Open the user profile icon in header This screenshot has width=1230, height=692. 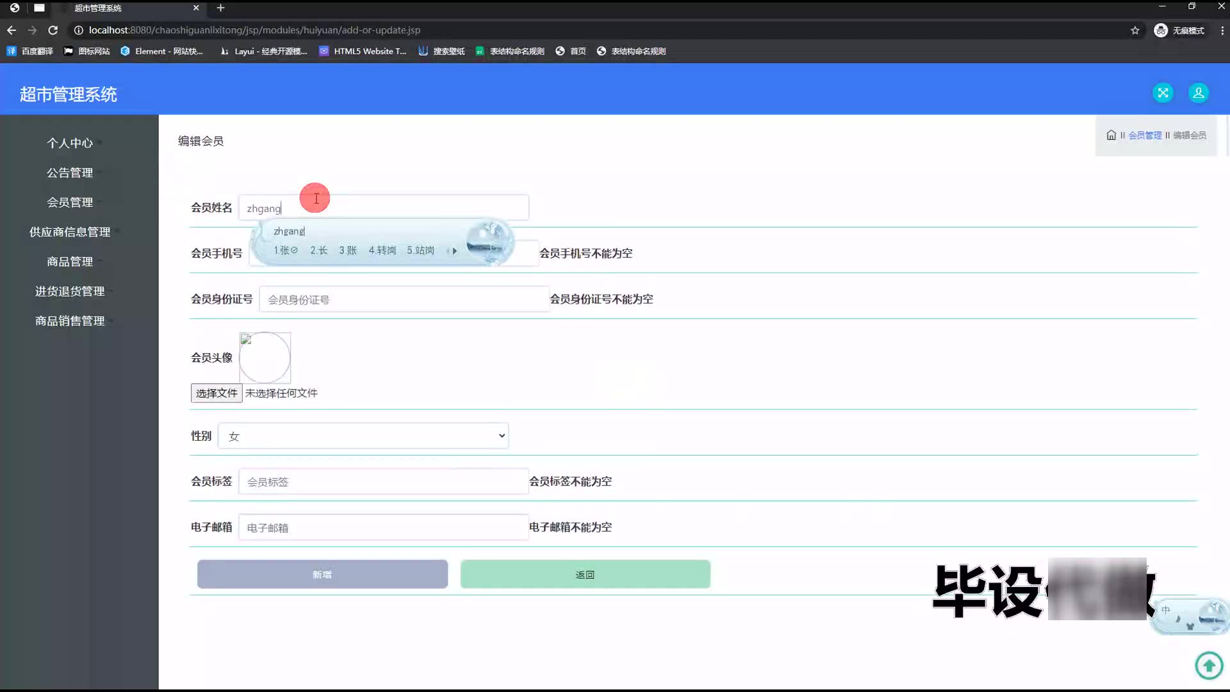click(1198, 93)
